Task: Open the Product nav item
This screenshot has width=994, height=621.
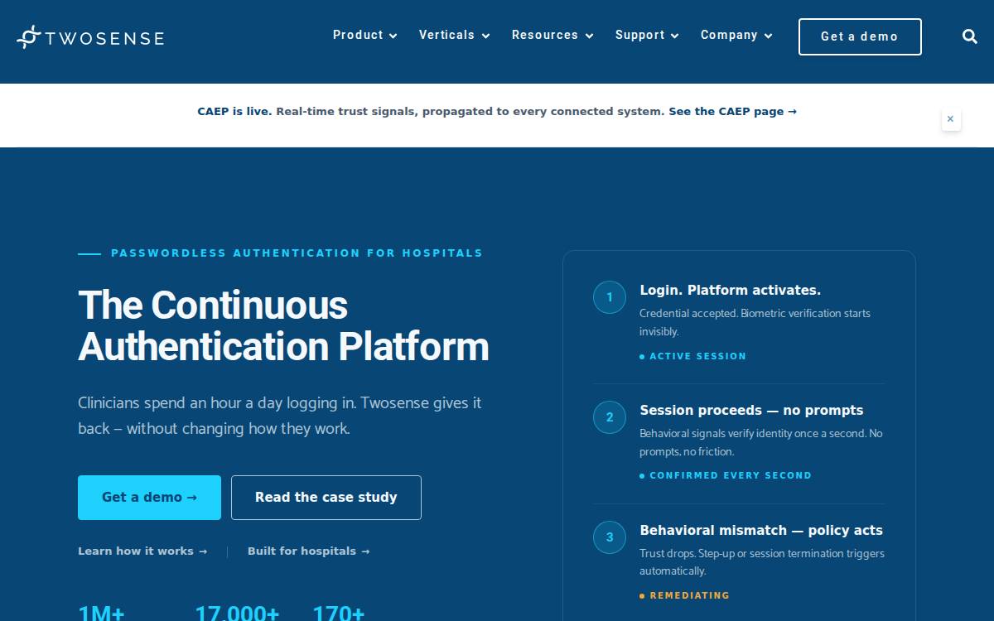Action: click(358, 35)
